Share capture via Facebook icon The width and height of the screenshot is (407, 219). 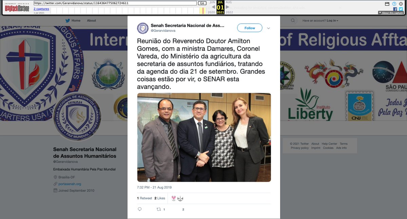pyautogui.click(x=395, y=9)
